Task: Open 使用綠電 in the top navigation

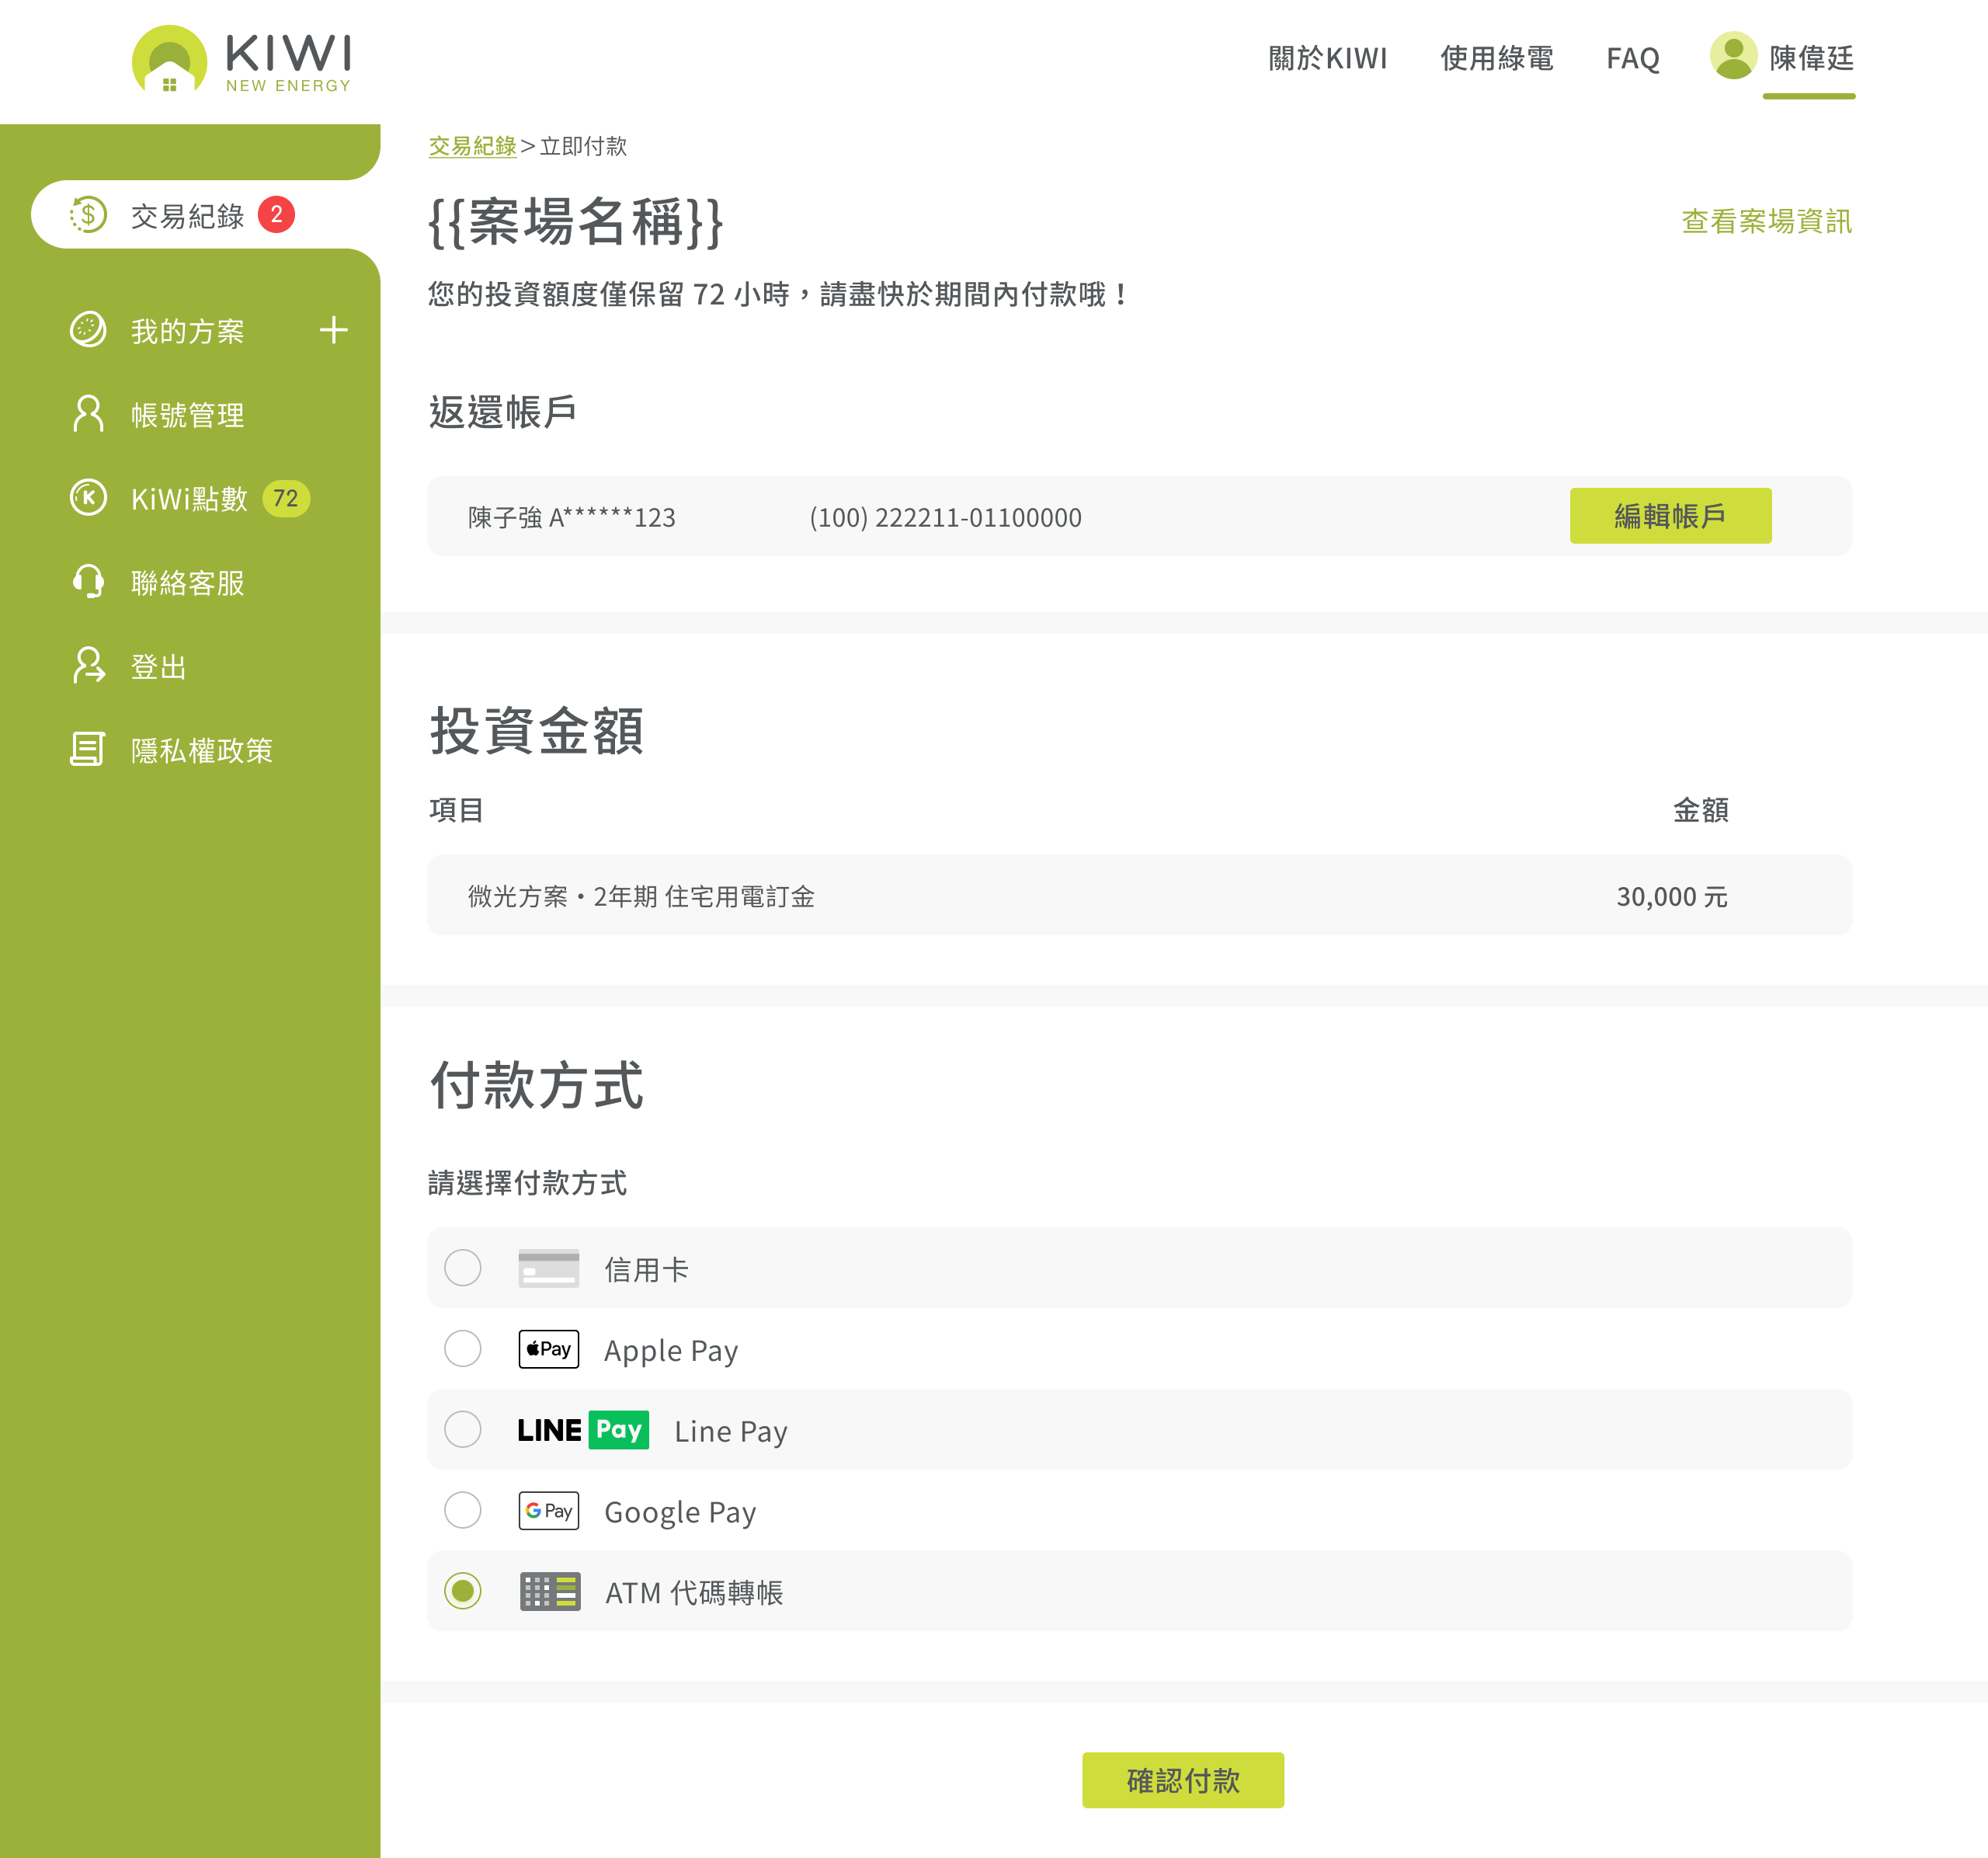Action: (1497, 58)
